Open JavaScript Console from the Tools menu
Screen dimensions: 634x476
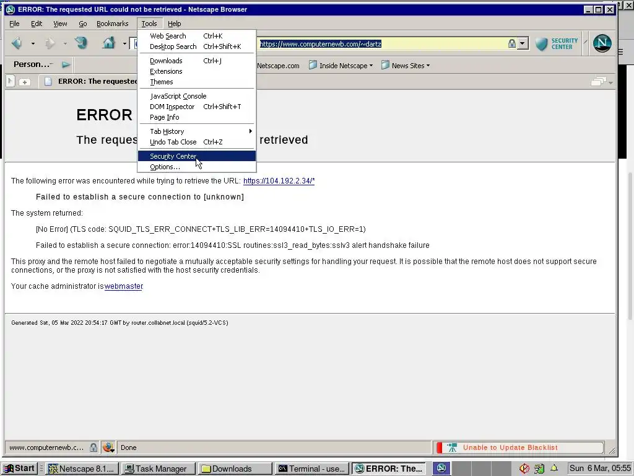tap(196, 96)
